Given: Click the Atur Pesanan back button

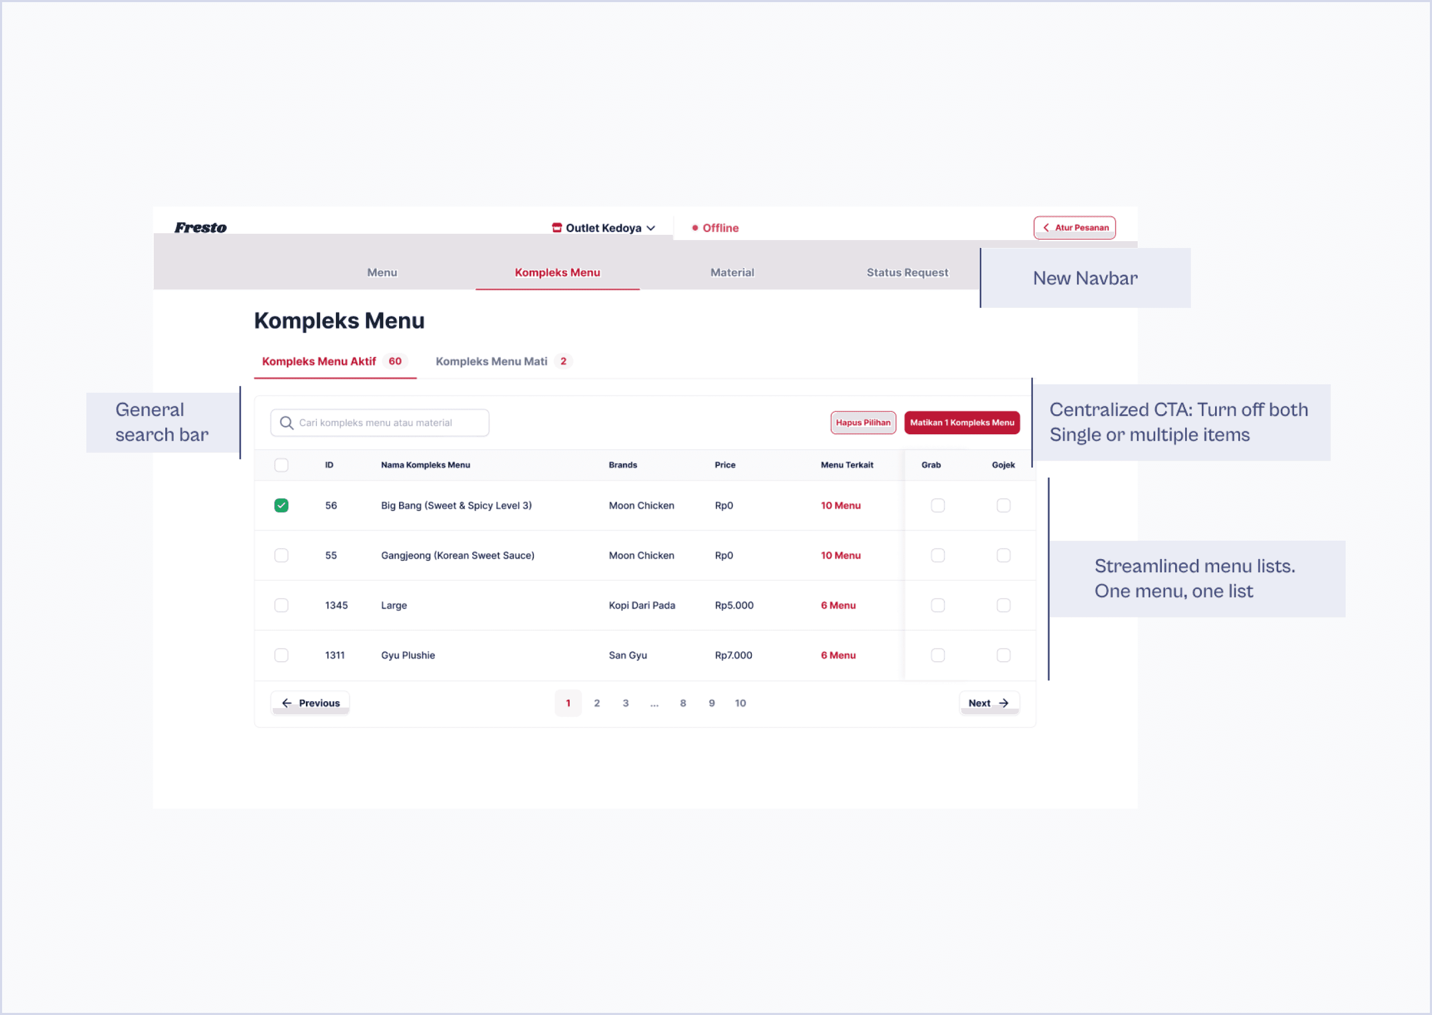Looking at the screenshot, I should [x=1074, y=227].
